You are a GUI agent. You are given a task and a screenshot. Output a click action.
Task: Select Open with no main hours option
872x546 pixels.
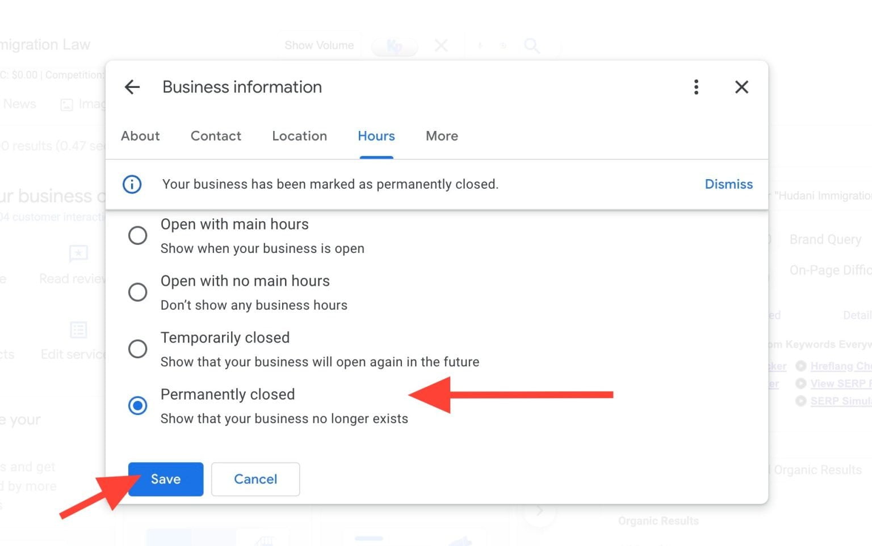click(137, 292)
